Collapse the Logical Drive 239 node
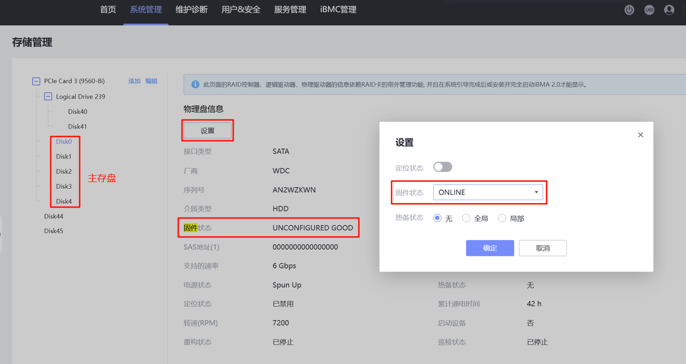The width and height of the screenshot is (686, 364). pyautogui.click(x=48, y=97)
